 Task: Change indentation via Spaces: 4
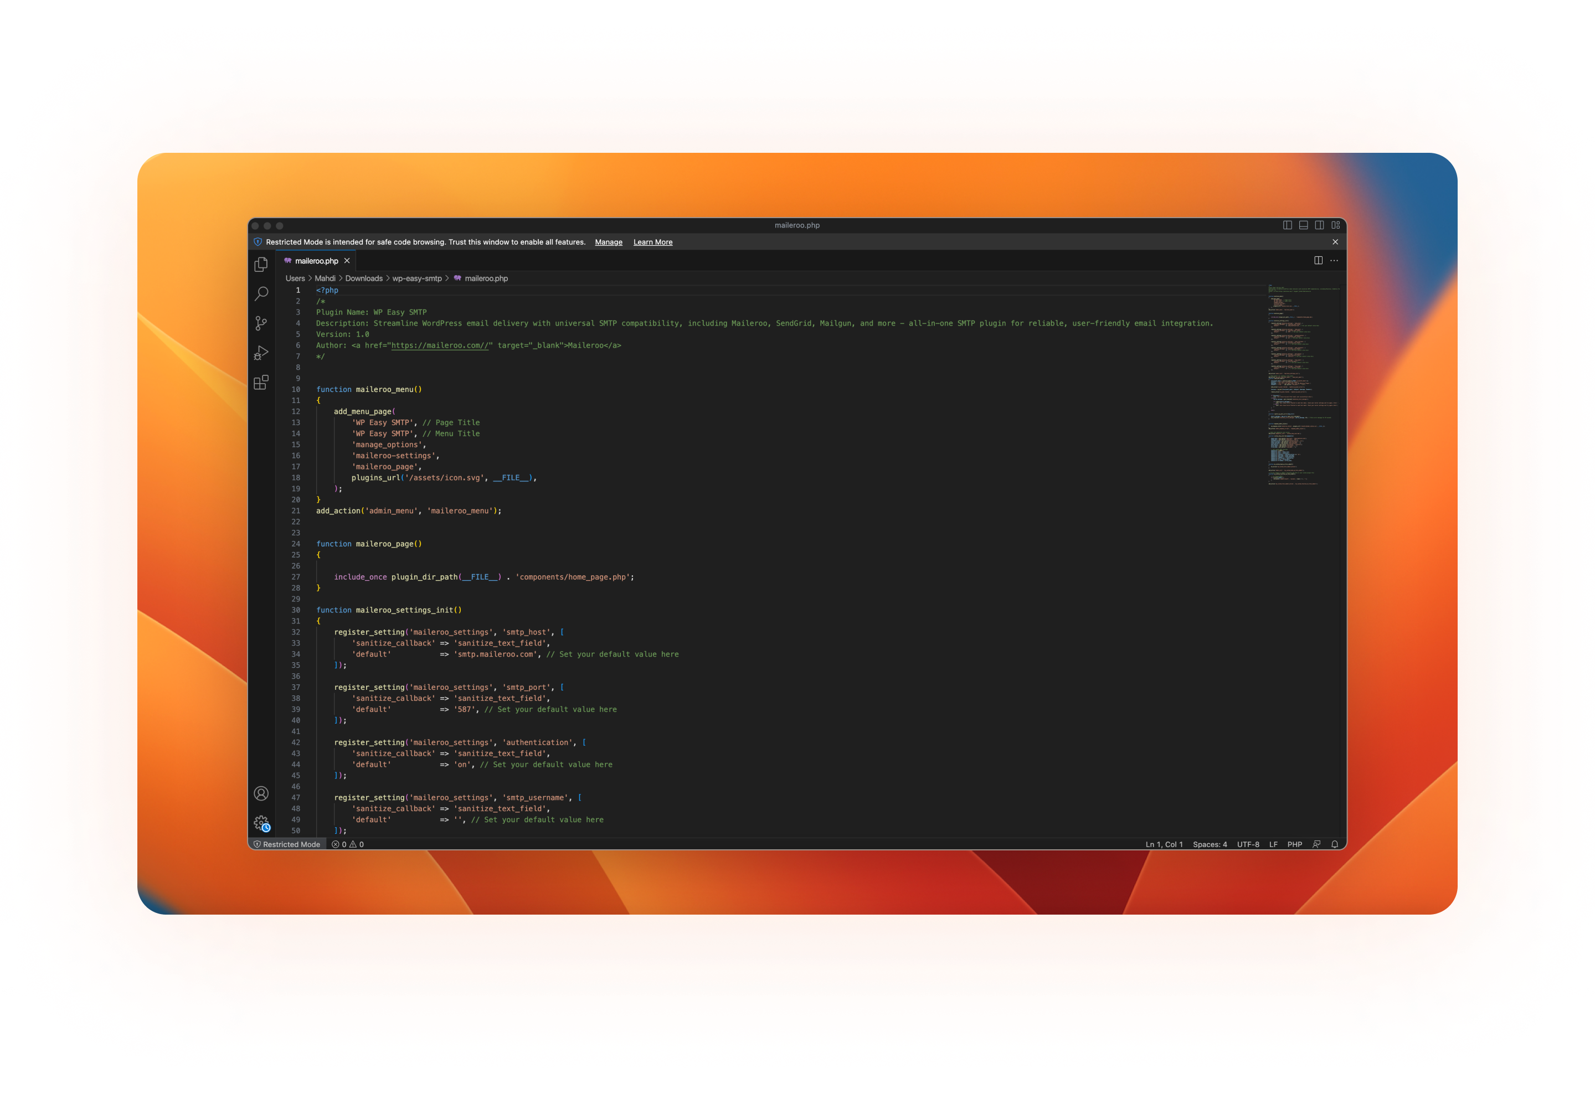[x=1210, y=844]
